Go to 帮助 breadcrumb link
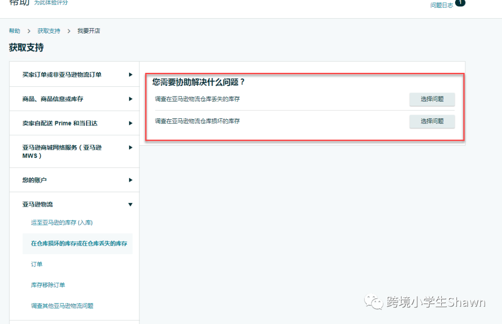The image size is (502, 324). pyautogui.click(x=14, y=31)
